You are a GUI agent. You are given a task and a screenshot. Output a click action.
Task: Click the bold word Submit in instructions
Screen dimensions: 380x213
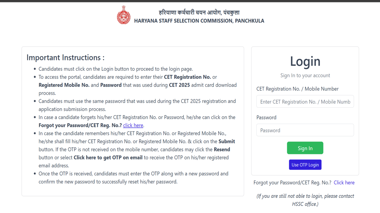tap(227, 141)
